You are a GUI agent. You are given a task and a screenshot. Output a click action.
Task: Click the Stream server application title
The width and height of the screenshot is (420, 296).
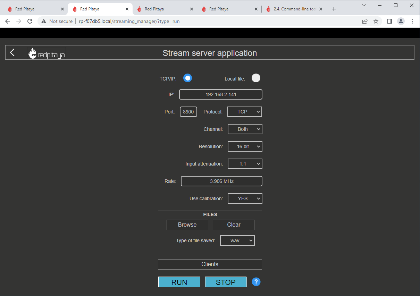[210, 53]
